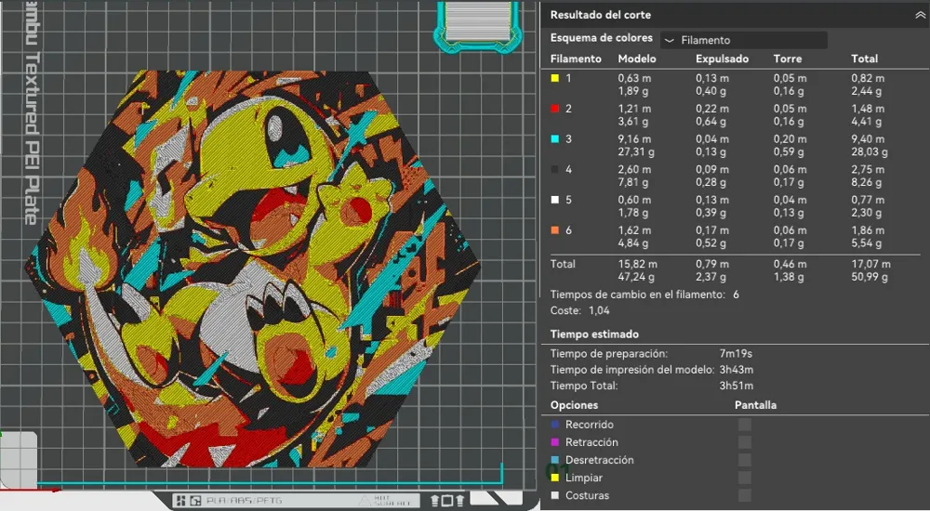This screenshot has height=511, width=930.
Task: Click the 5,54 g total for filament 6
Action: point(867,243)
